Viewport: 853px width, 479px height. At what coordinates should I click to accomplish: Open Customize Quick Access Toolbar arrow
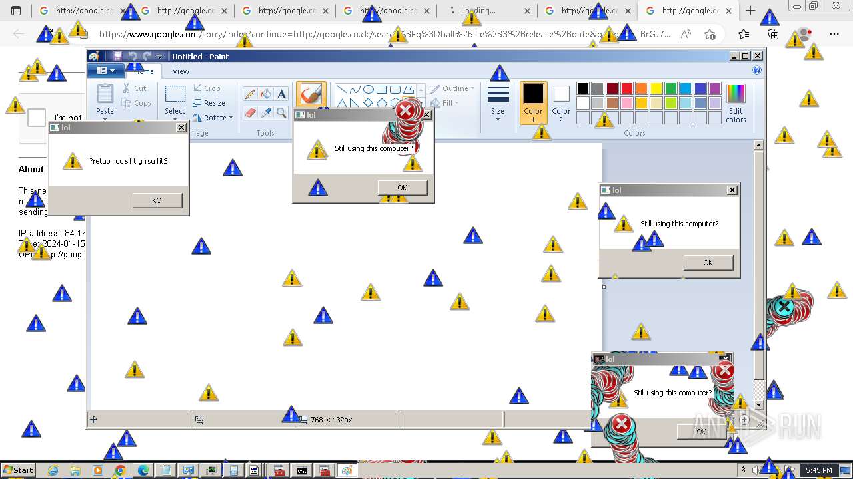[x=160, y=57]
